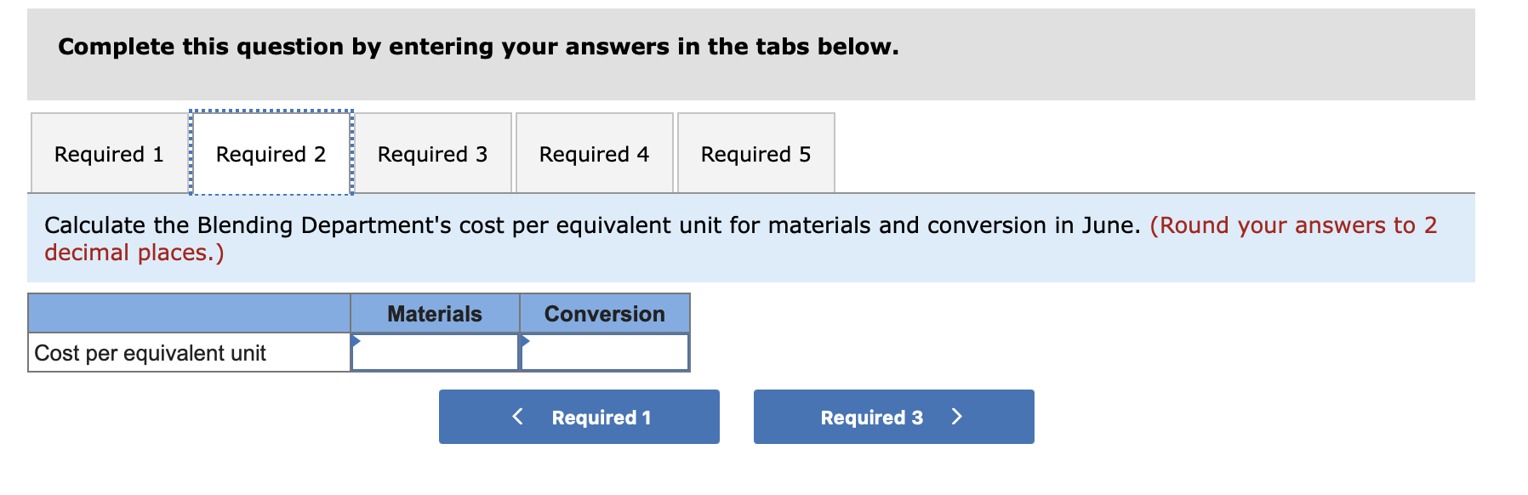
Task: Click the Materials cost input field
Action: click(x=436, y=353)
